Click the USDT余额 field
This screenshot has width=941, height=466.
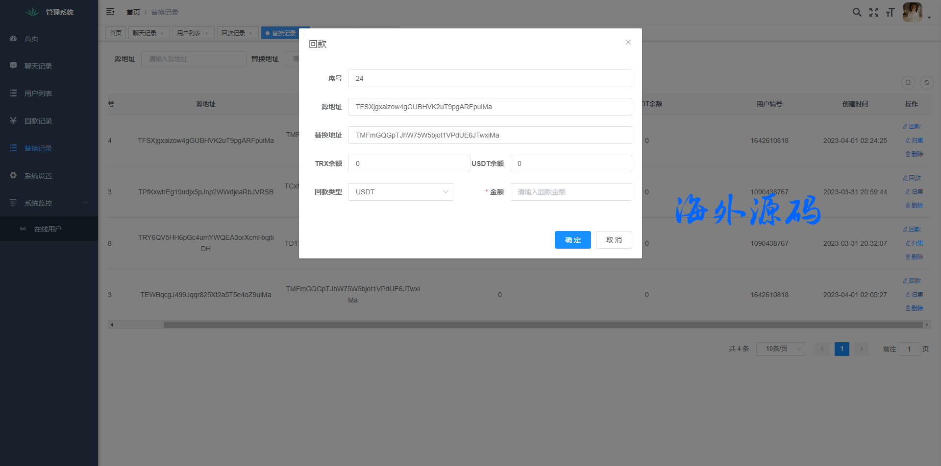pyautogui.click(x=571, y=163)
